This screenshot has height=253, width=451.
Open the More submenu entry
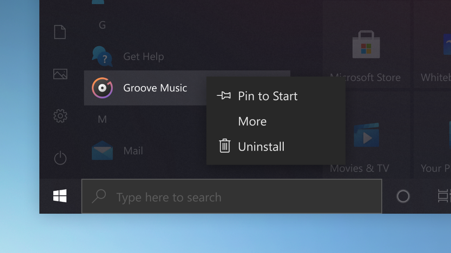pos(276,121)
